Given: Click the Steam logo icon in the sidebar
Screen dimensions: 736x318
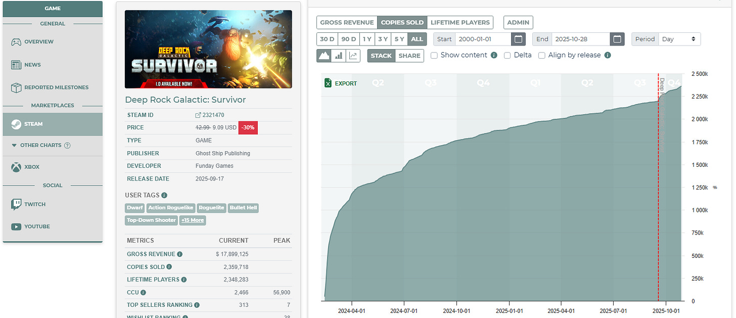Looking at the screenshot, I should (x=16, y=124).
